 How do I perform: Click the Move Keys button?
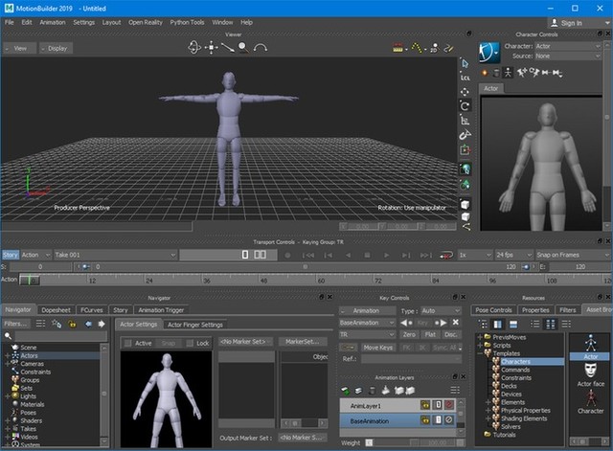377,347
